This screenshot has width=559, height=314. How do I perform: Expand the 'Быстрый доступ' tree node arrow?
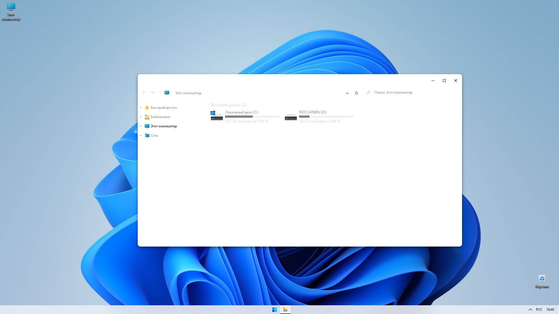(x=141, y=108)
